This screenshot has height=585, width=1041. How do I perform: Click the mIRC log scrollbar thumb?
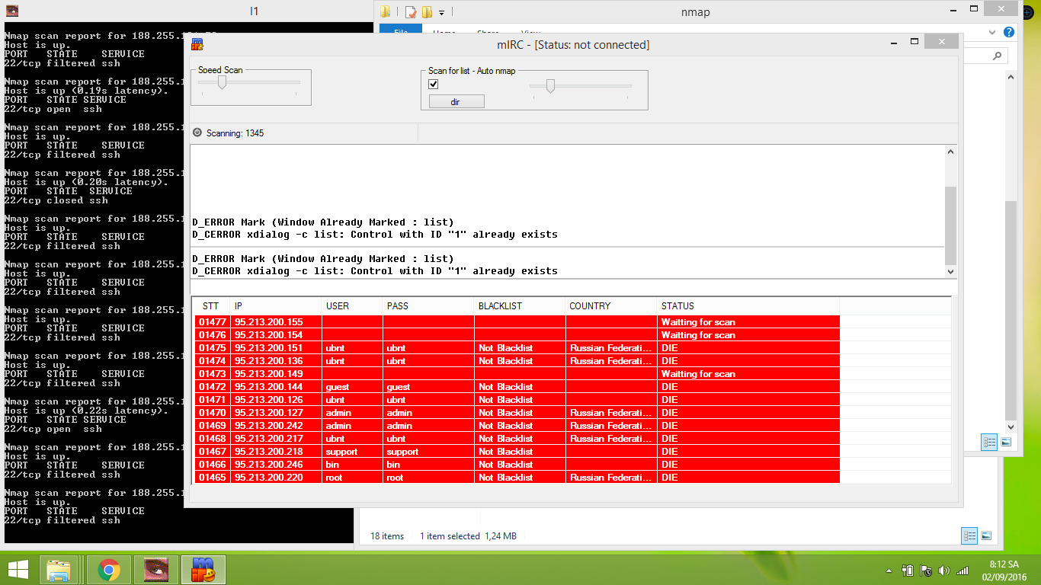[950, 225]
